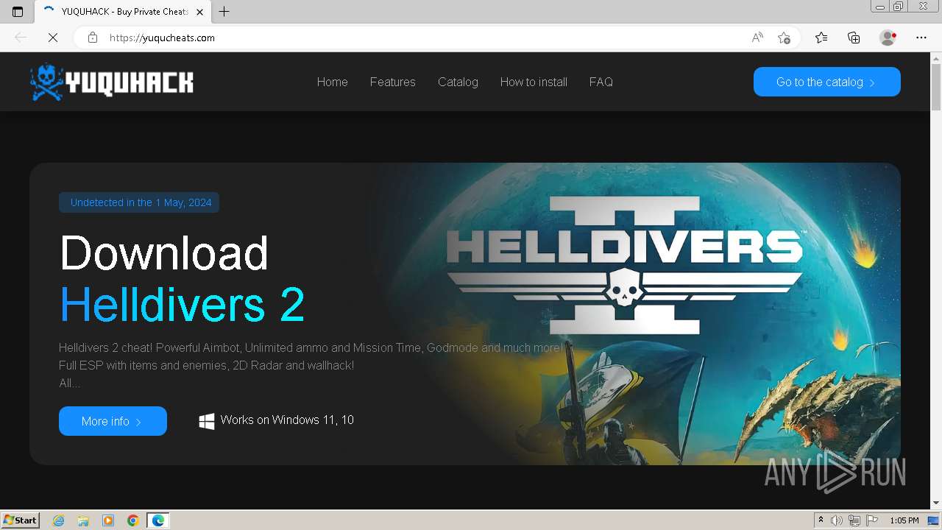Click the YUQUHACK skull logo
The height and width of the screenshot is (530, 942).
[x=112, y=82]
